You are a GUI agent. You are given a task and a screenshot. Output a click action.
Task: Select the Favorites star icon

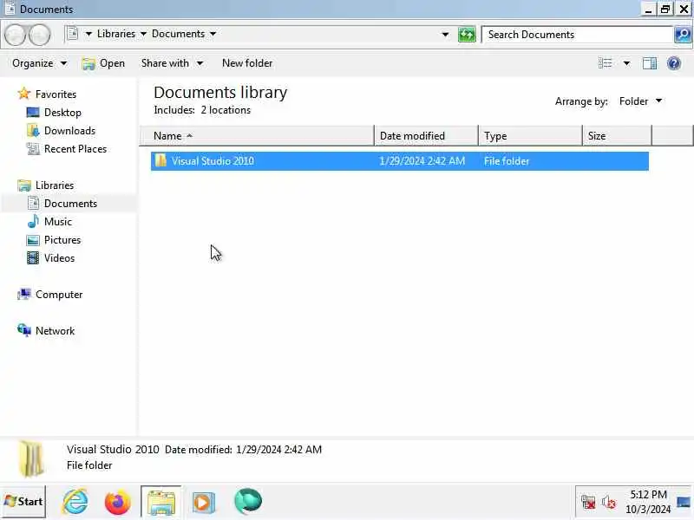coord(23,94)
